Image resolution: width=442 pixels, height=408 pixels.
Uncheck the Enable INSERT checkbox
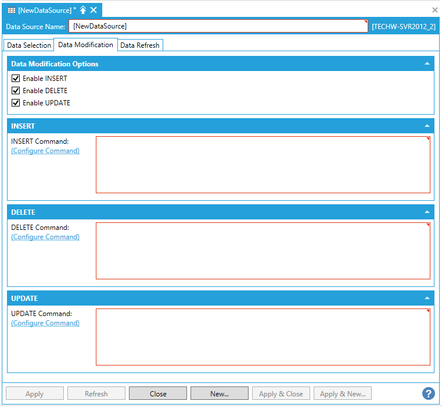(16, 79)
